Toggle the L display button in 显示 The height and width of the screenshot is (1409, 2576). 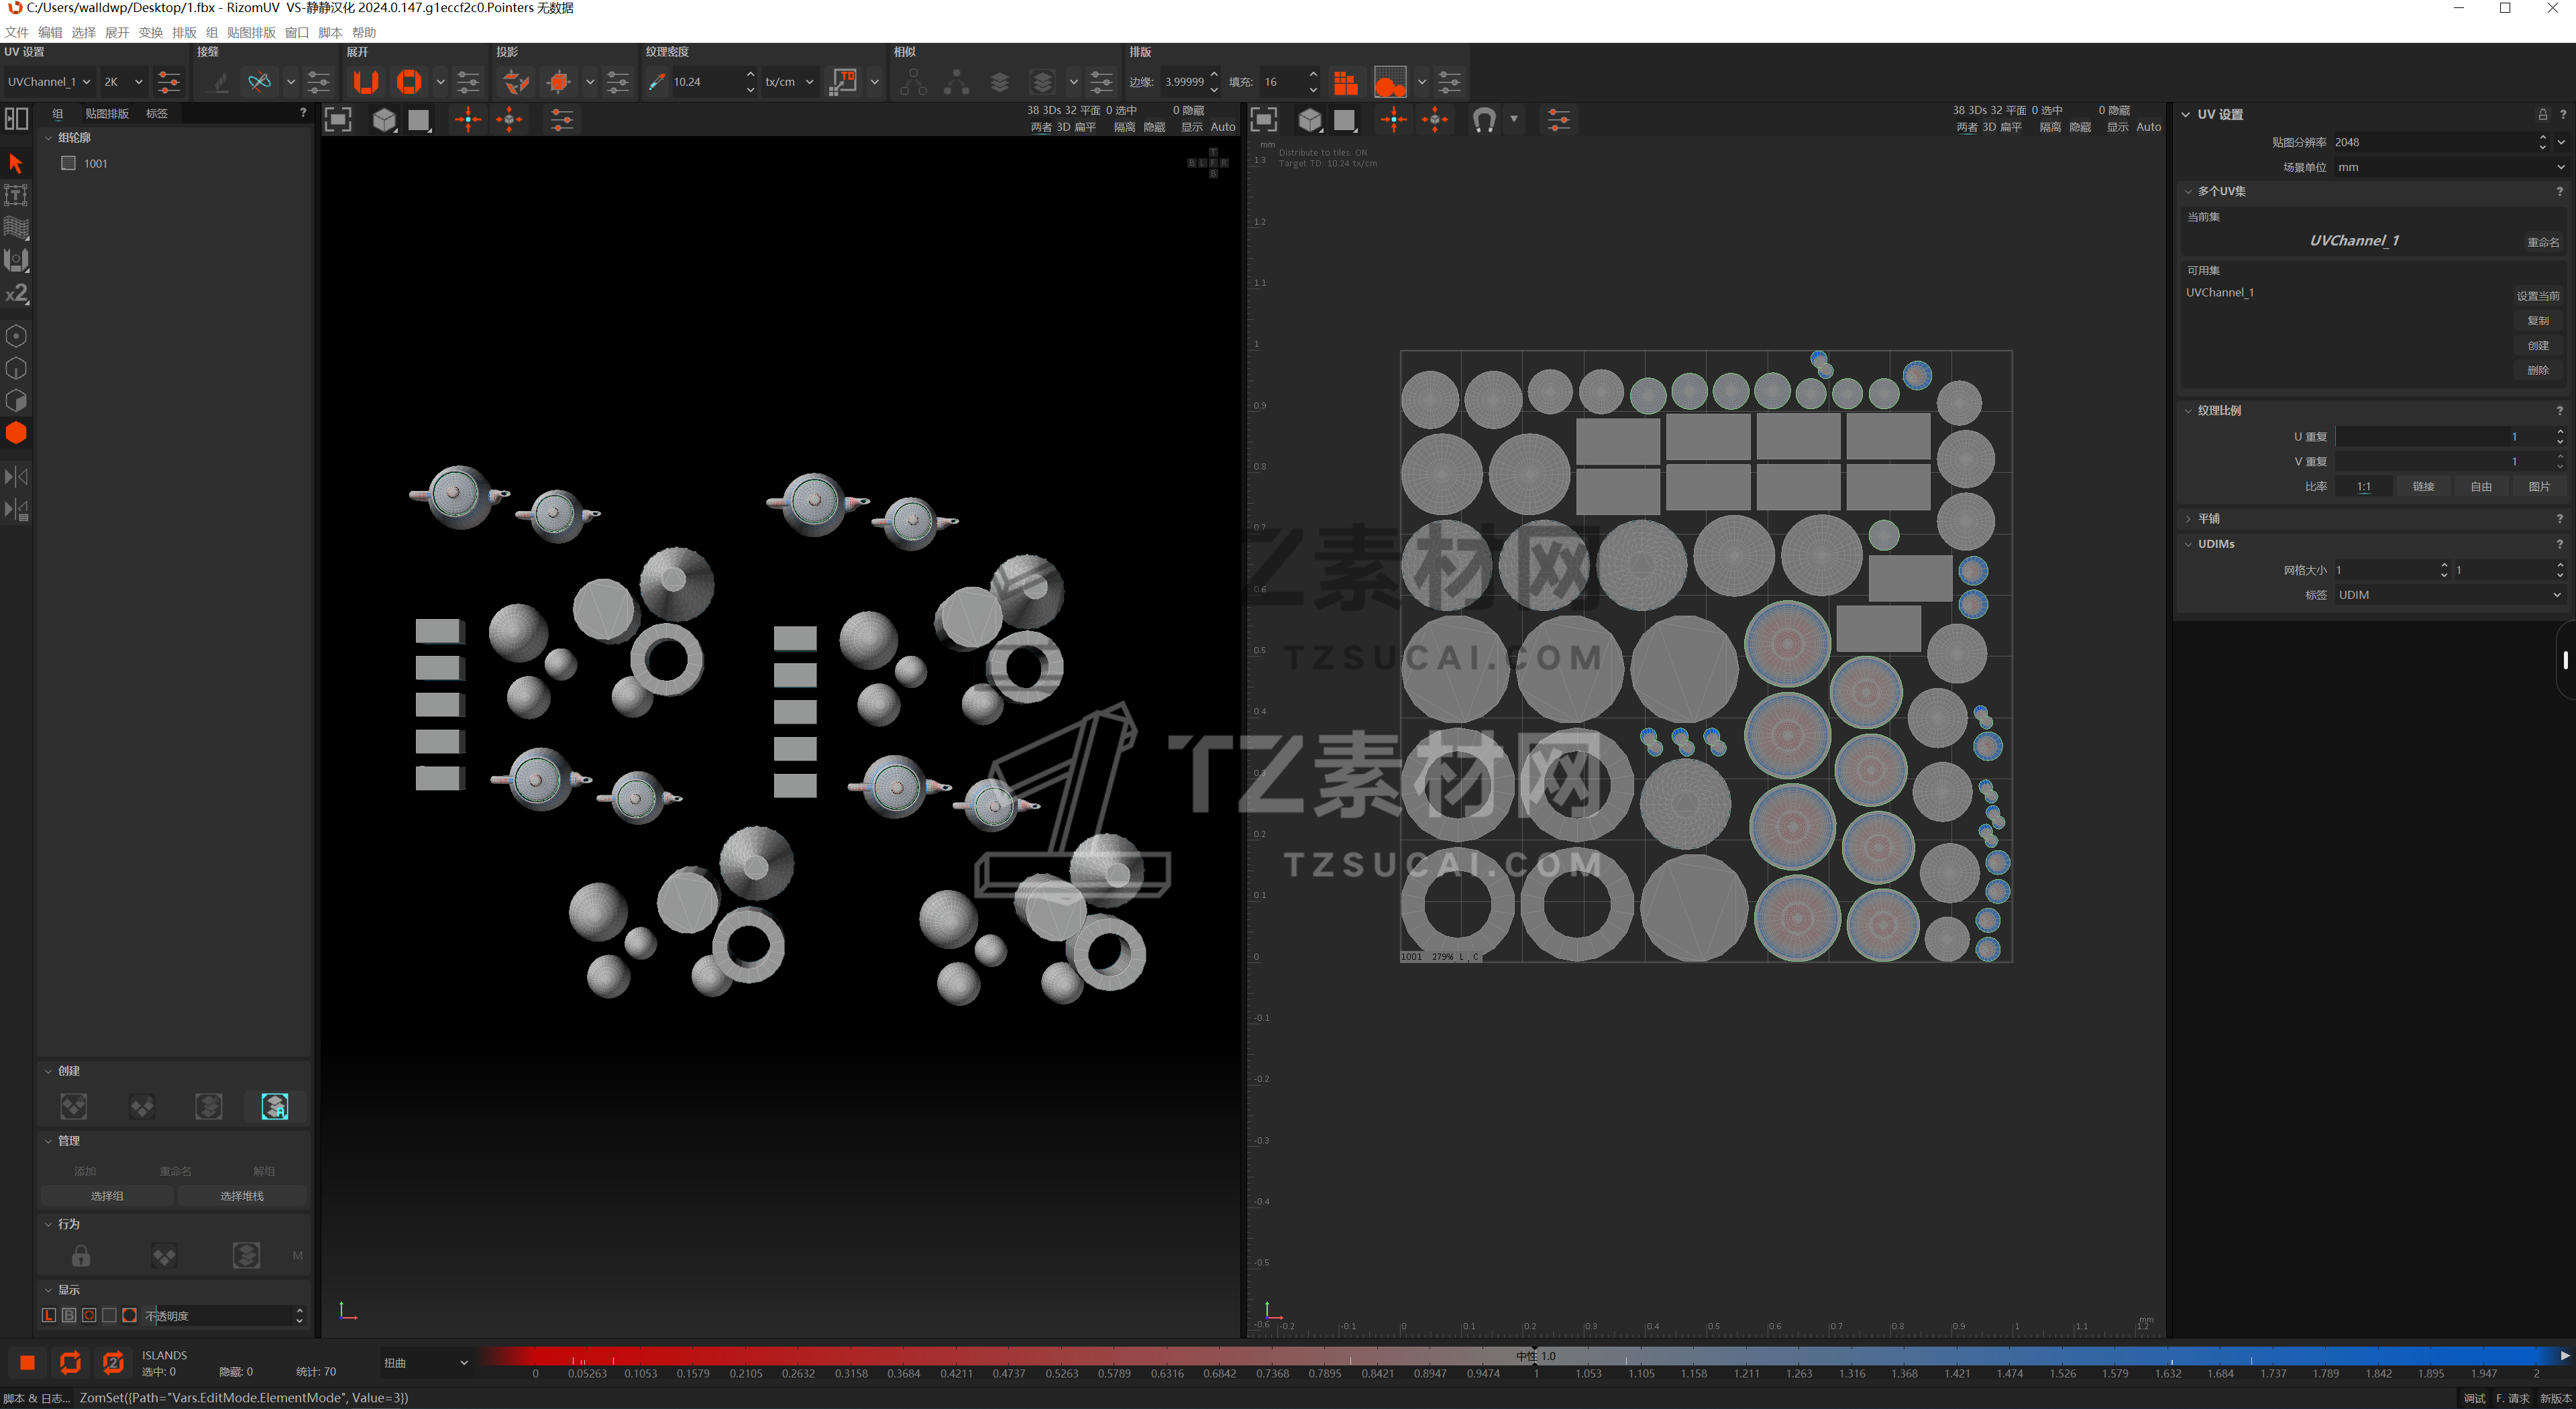coord(49,1316)
